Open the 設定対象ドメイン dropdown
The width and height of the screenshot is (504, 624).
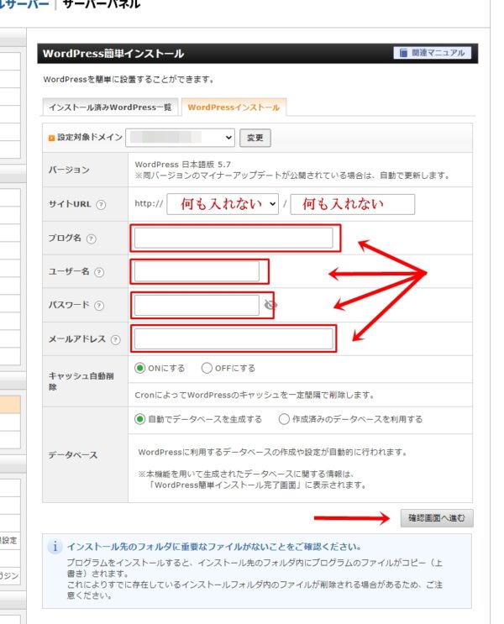pos(180,137)
